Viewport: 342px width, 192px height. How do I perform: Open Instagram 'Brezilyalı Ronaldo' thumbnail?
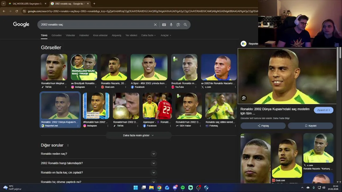click(x=84, y=67)
